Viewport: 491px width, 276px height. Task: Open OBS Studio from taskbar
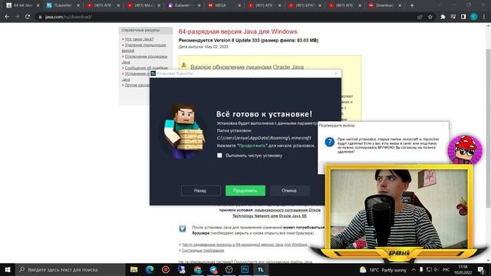click(x=229, y=269)
